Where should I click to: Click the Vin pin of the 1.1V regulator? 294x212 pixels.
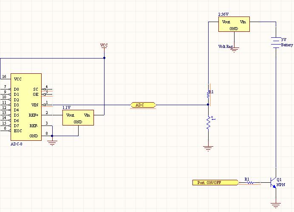click(x=87, y=115)
